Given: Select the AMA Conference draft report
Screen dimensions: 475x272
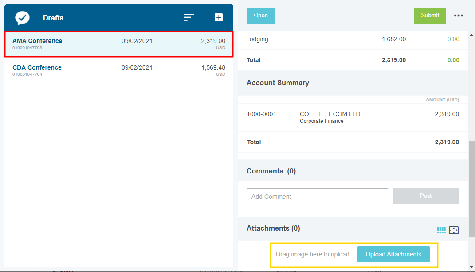Looking at the screenshot, I should coord(118,44).
